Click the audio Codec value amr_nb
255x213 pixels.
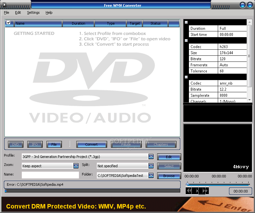tap(232, 83)
